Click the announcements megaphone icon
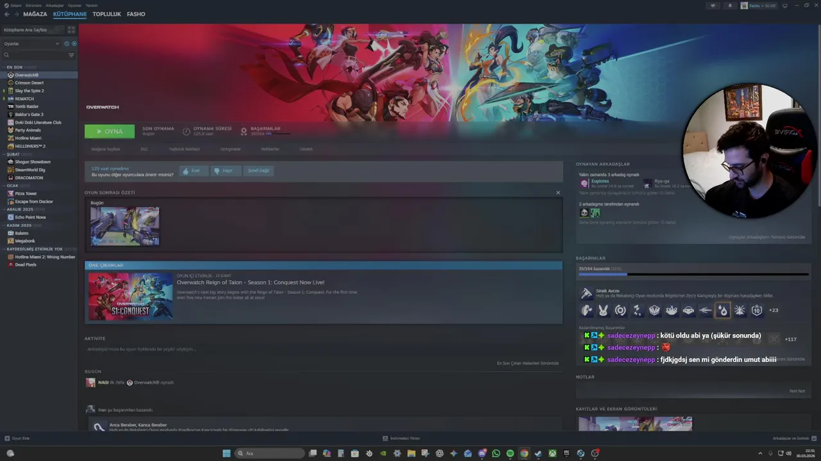Screen dimensions: 821x461 click(x=713, y=6)
